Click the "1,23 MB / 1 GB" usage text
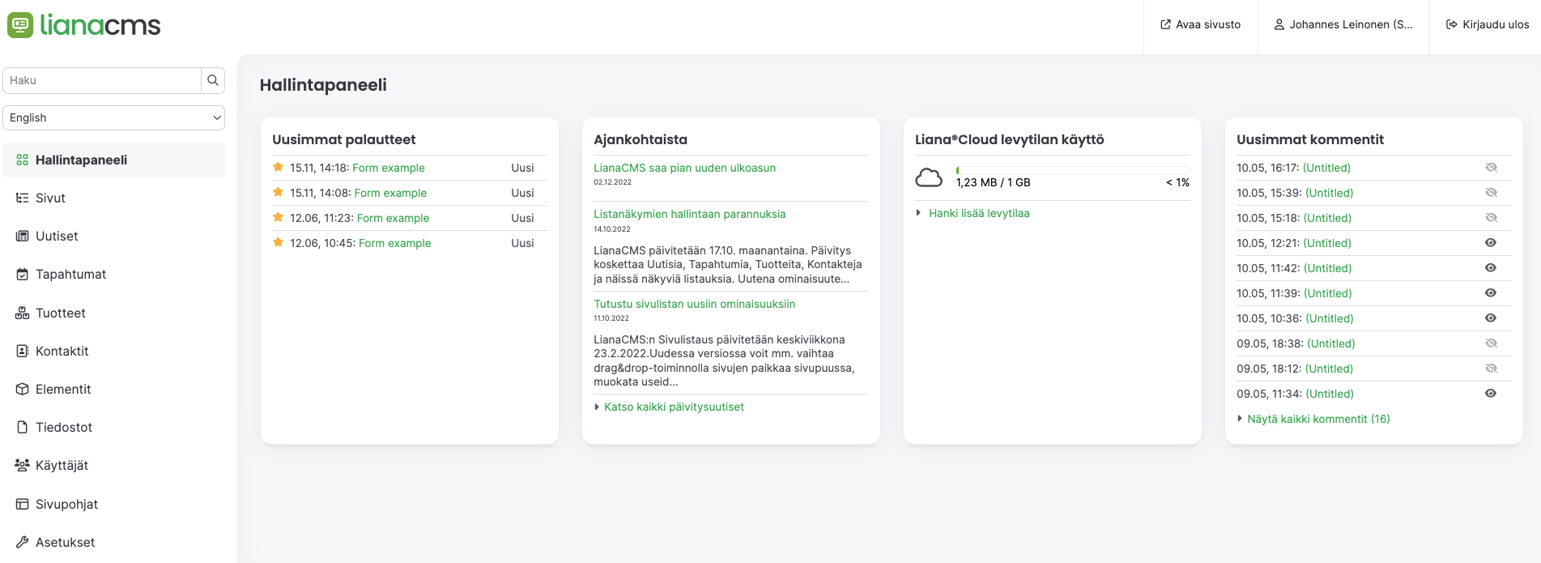1541x563 pixels. (993, 182)
